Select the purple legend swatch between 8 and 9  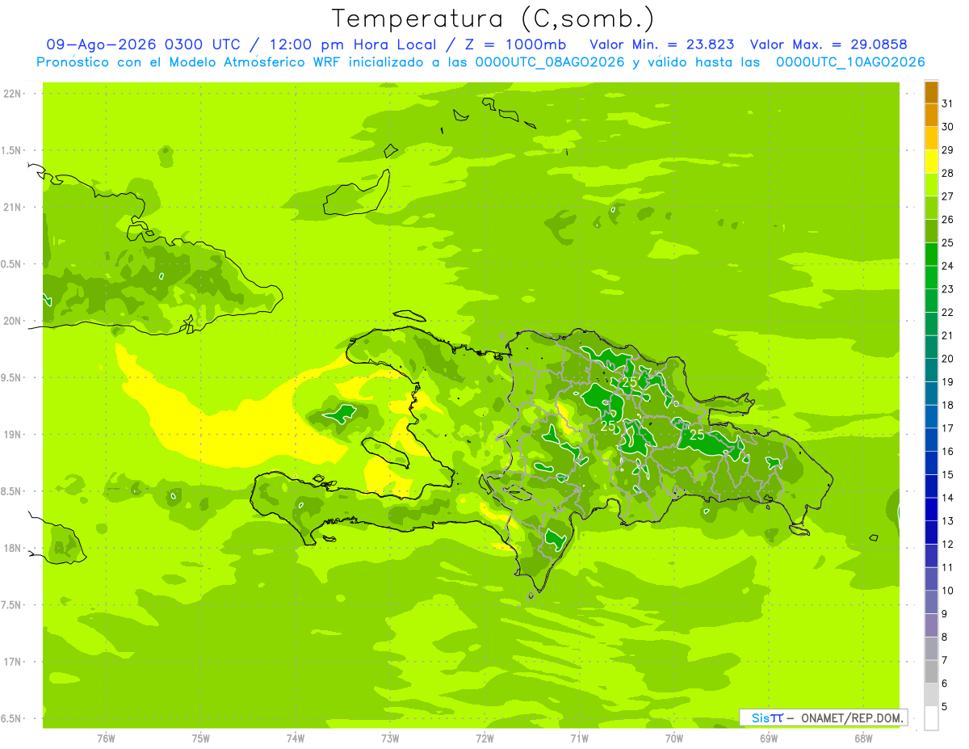(931, 625)
